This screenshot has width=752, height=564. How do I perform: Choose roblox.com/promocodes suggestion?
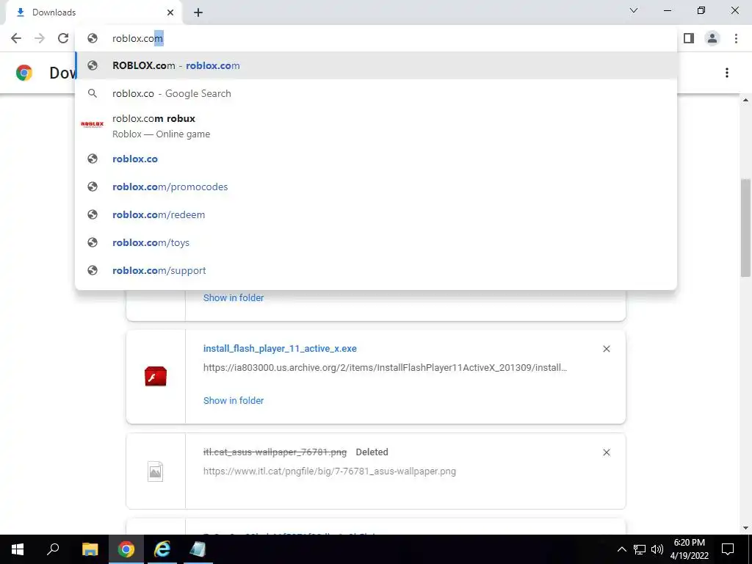point(377,187)
